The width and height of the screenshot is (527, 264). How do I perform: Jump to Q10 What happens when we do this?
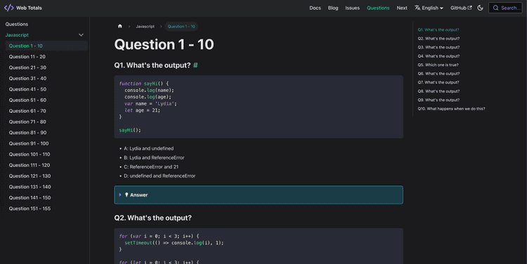451,109
